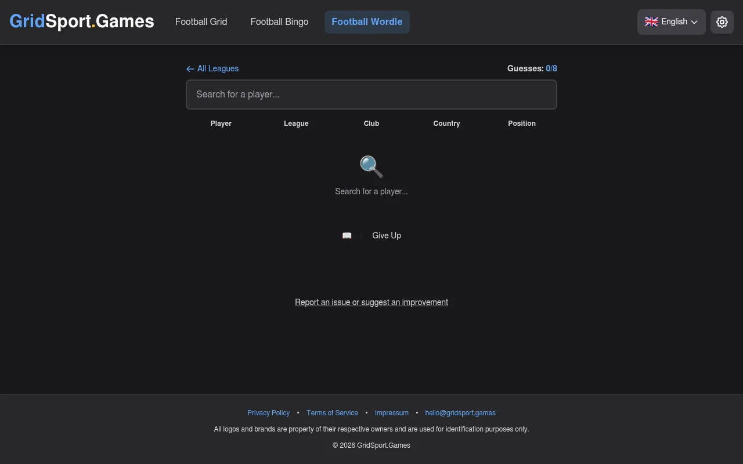Go back to All Leagues
Screen dimensions: 743x464
click(212, 68)
